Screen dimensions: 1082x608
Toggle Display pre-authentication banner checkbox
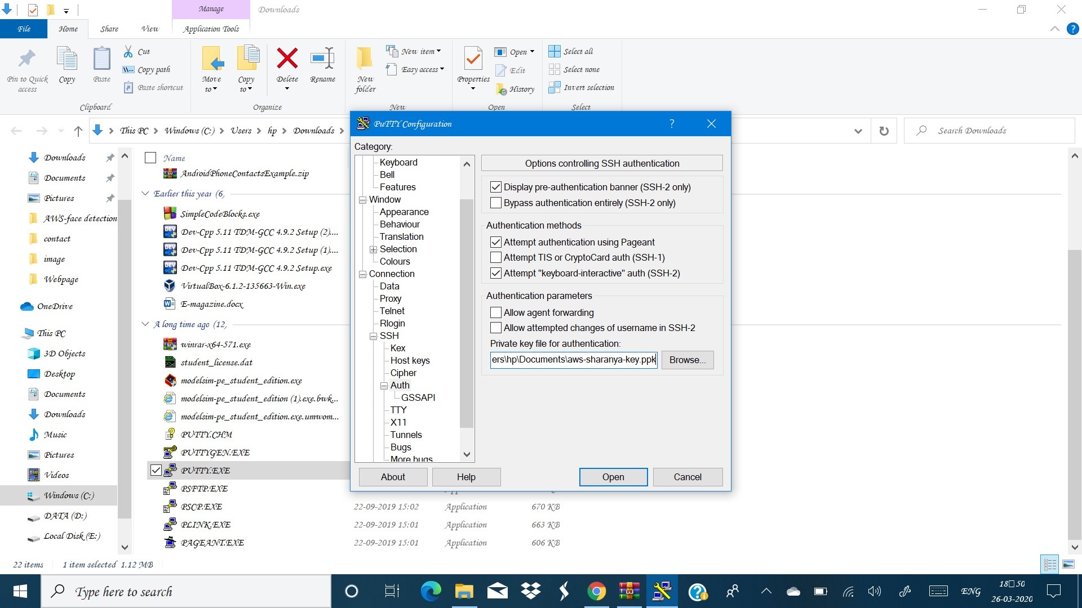pos(496,187)
